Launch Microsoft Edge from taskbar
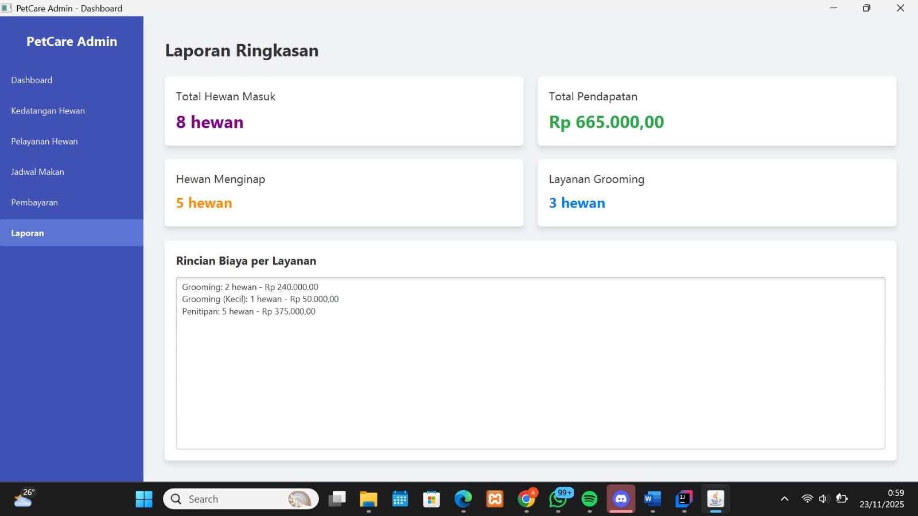This screenshot has height=516, width=918. point(463,499)
